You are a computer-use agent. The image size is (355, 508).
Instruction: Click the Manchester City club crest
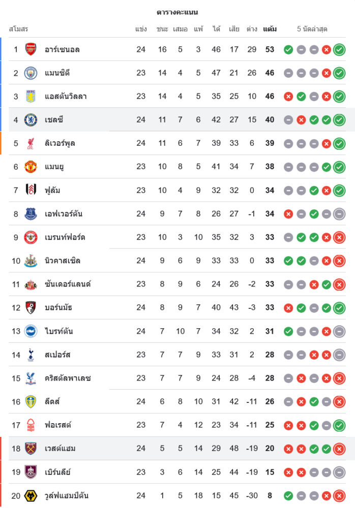coord(31,73)
